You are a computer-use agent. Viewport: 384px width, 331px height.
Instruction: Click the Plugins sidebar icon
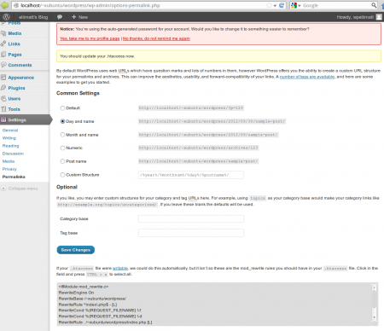point(3,88)
